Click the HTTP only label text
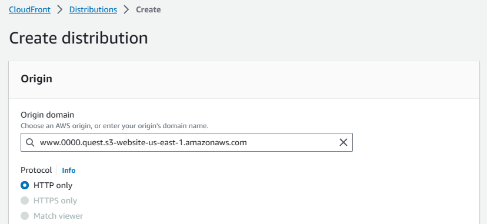The image size is (487, 224). point(53,186)
